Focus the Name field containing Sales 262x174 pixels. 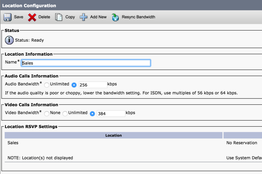pyautogui.click(x=86, y=63)
